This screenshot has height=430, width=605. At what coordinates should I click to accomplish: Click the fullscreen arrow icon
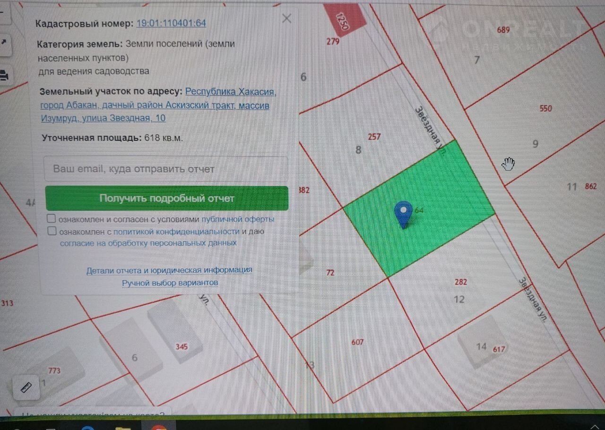tap(4, 42)
